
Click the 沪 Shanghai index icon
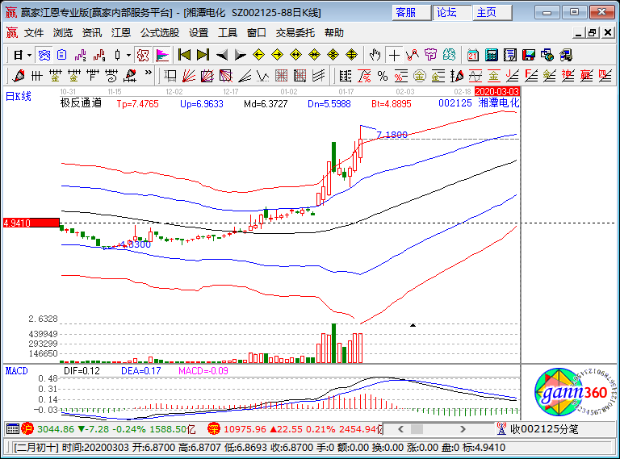tap(27, 428)
